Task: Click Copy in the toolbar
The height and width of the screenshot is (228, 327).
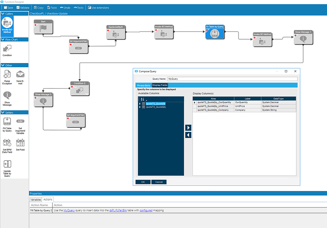Action: [39, 8]
